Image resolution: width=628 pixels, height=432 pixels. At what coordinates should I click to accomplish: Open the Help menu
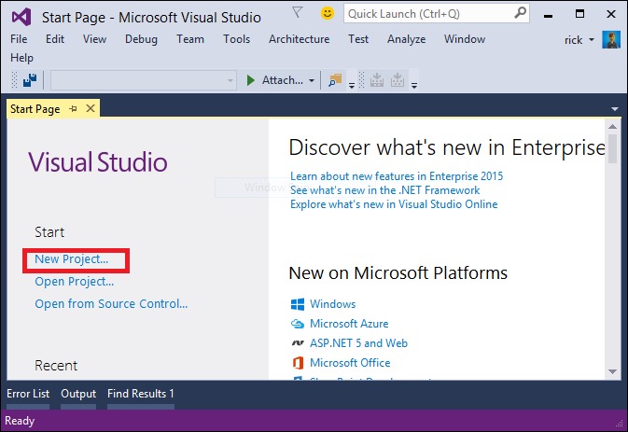21,58
